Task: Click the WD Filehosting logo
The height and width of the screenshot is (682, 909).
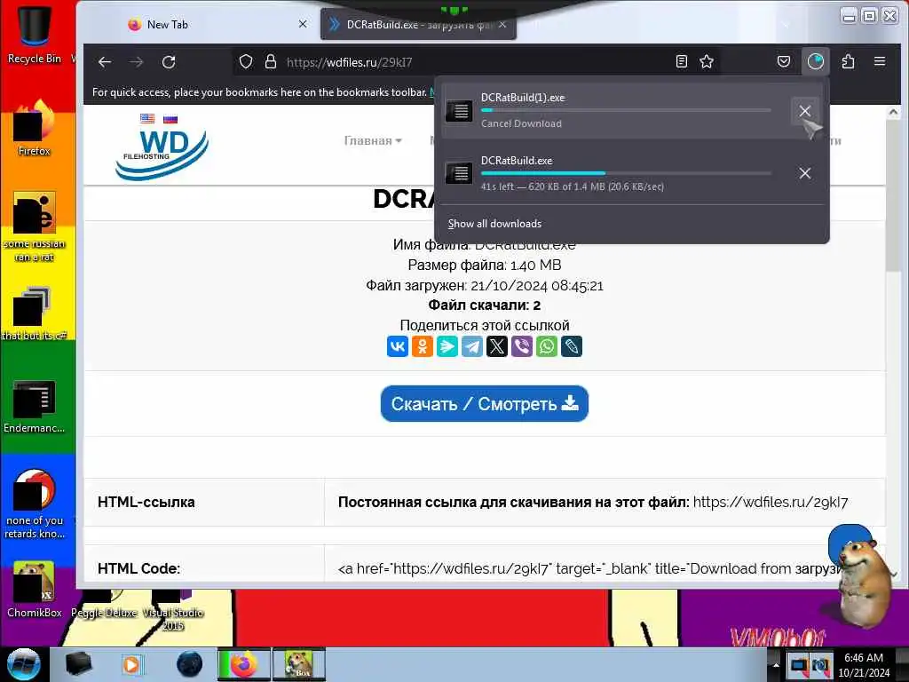Action: tap(162, 153)
